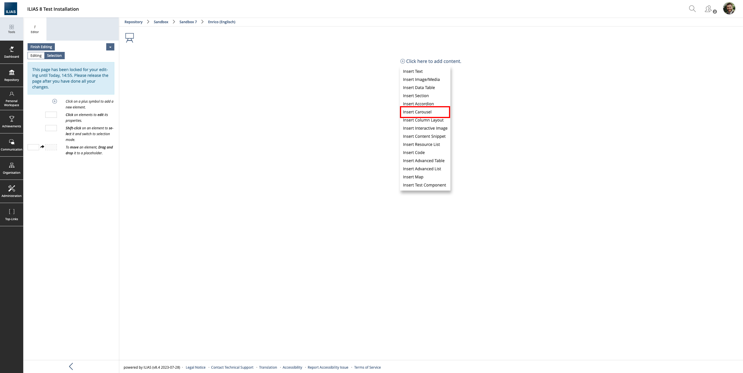
Task: Open Communication in the main sidebar
Action: 12,145
